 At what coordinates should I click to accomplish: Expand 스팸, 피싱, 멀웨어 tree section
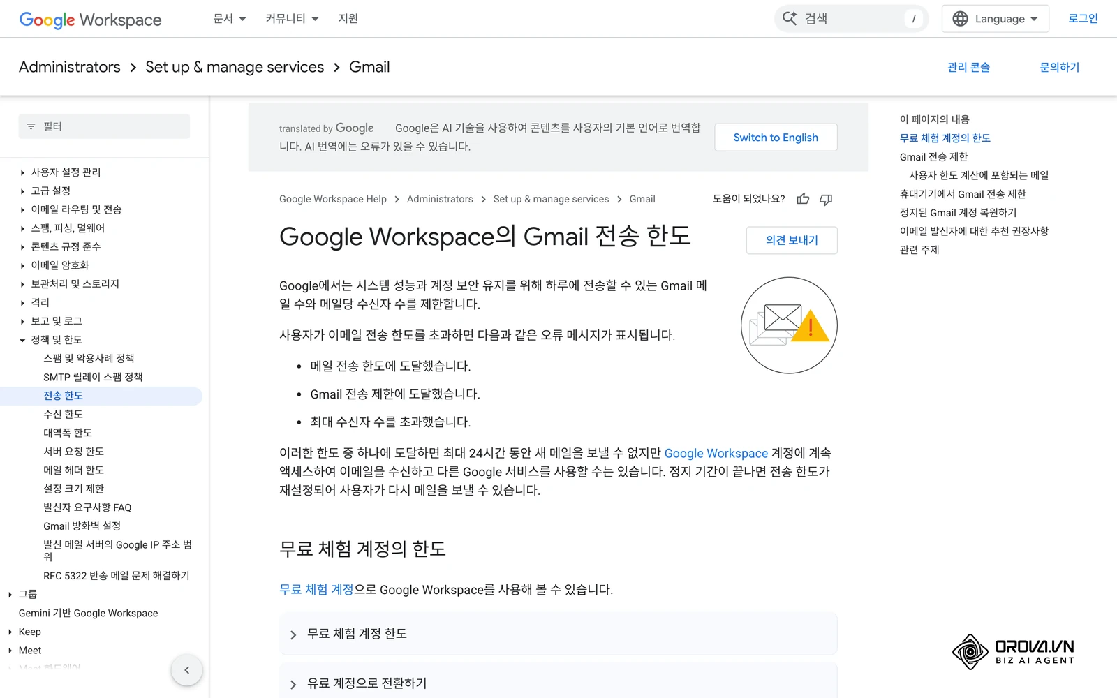pyautogui.click(x=22, y=228)
